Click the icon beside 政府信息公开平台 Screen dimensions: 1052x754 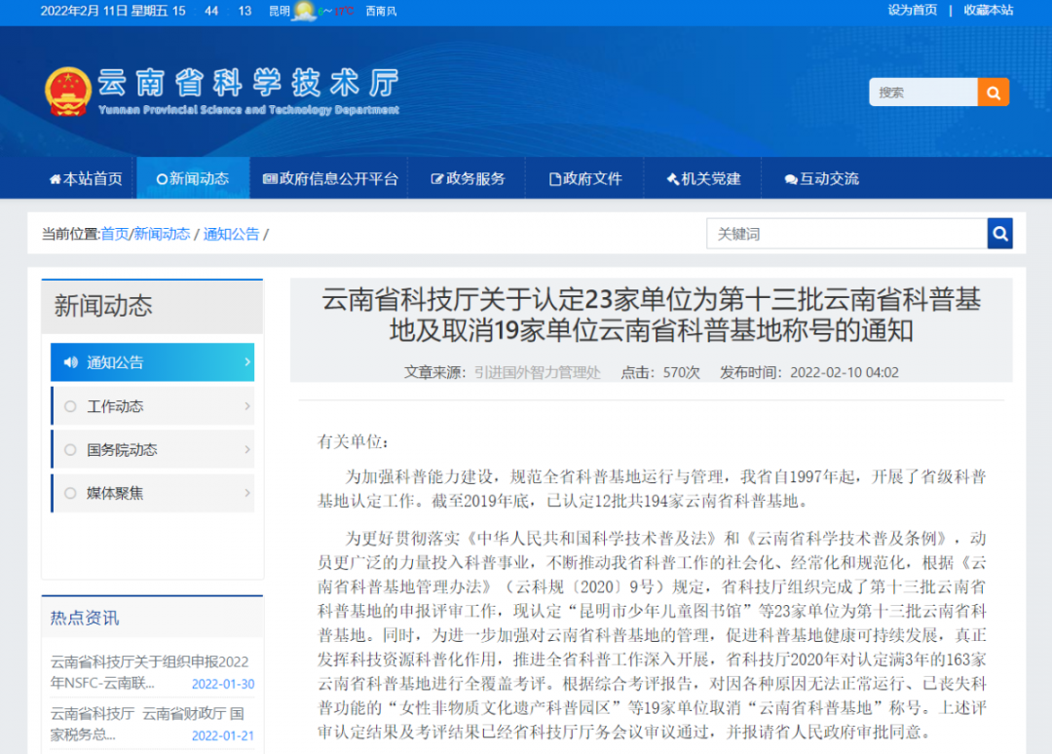click(270, 179)
